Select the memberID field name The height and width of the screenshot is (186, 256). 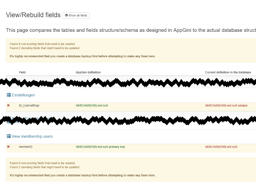coord(25,147)
